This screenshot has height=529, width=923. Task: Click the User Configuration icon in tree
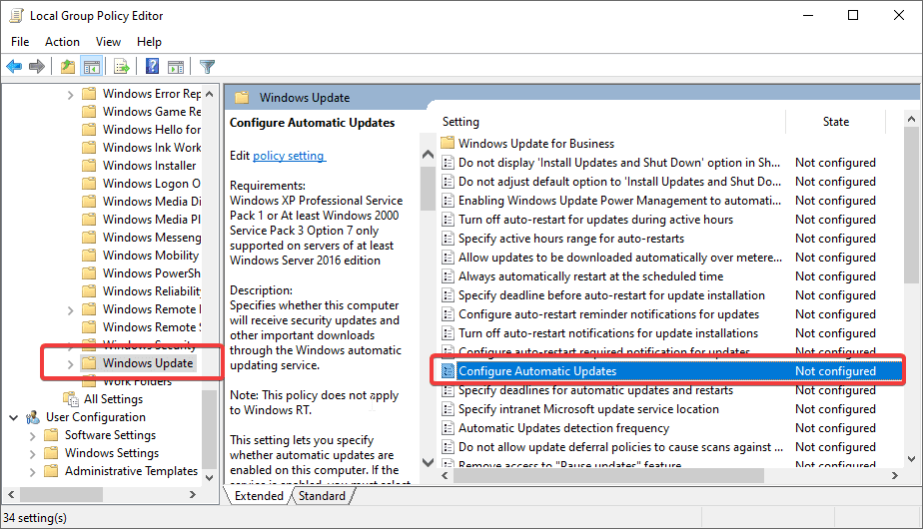pos(33,417)
